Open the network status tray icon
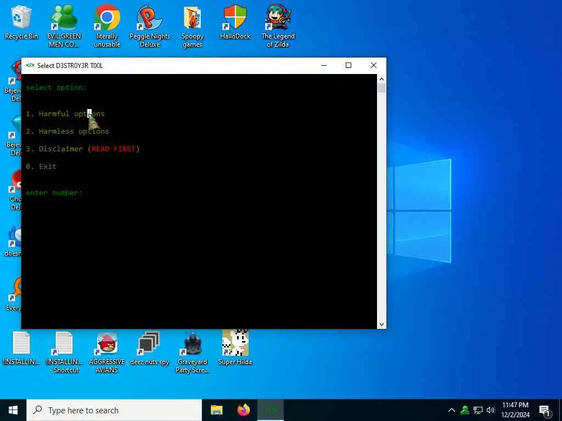The height and width of the screenshot is (421, 562). 478,410
